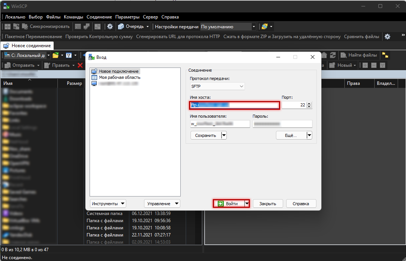Open the Настройки передачи 'По умолчанию' combo box
This screenshot has width=406, height=261.
point(228,27)
